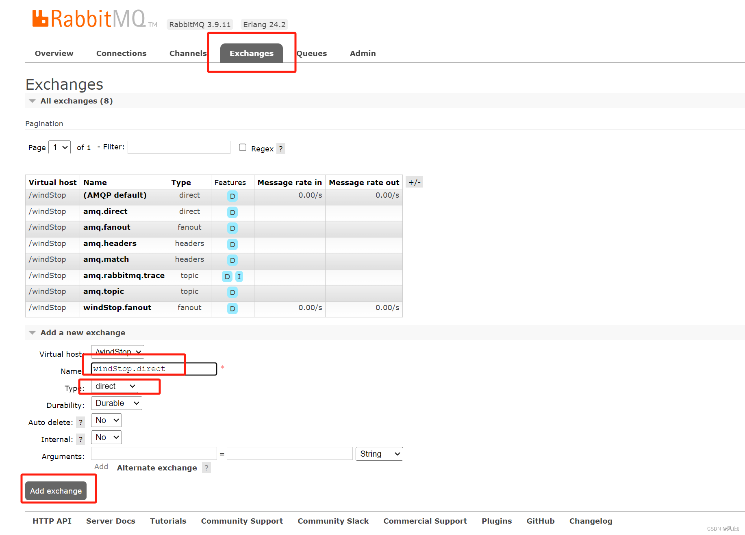Sort by Message rate in column header

click(x=290, y=182)
